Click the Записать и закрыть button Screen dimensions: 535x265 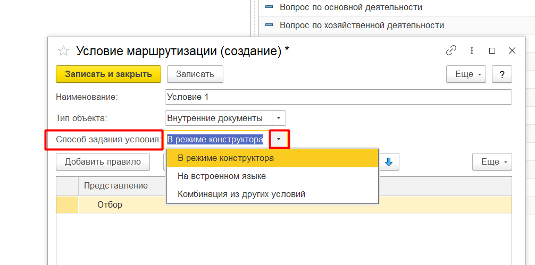click(x=108, y=74)
